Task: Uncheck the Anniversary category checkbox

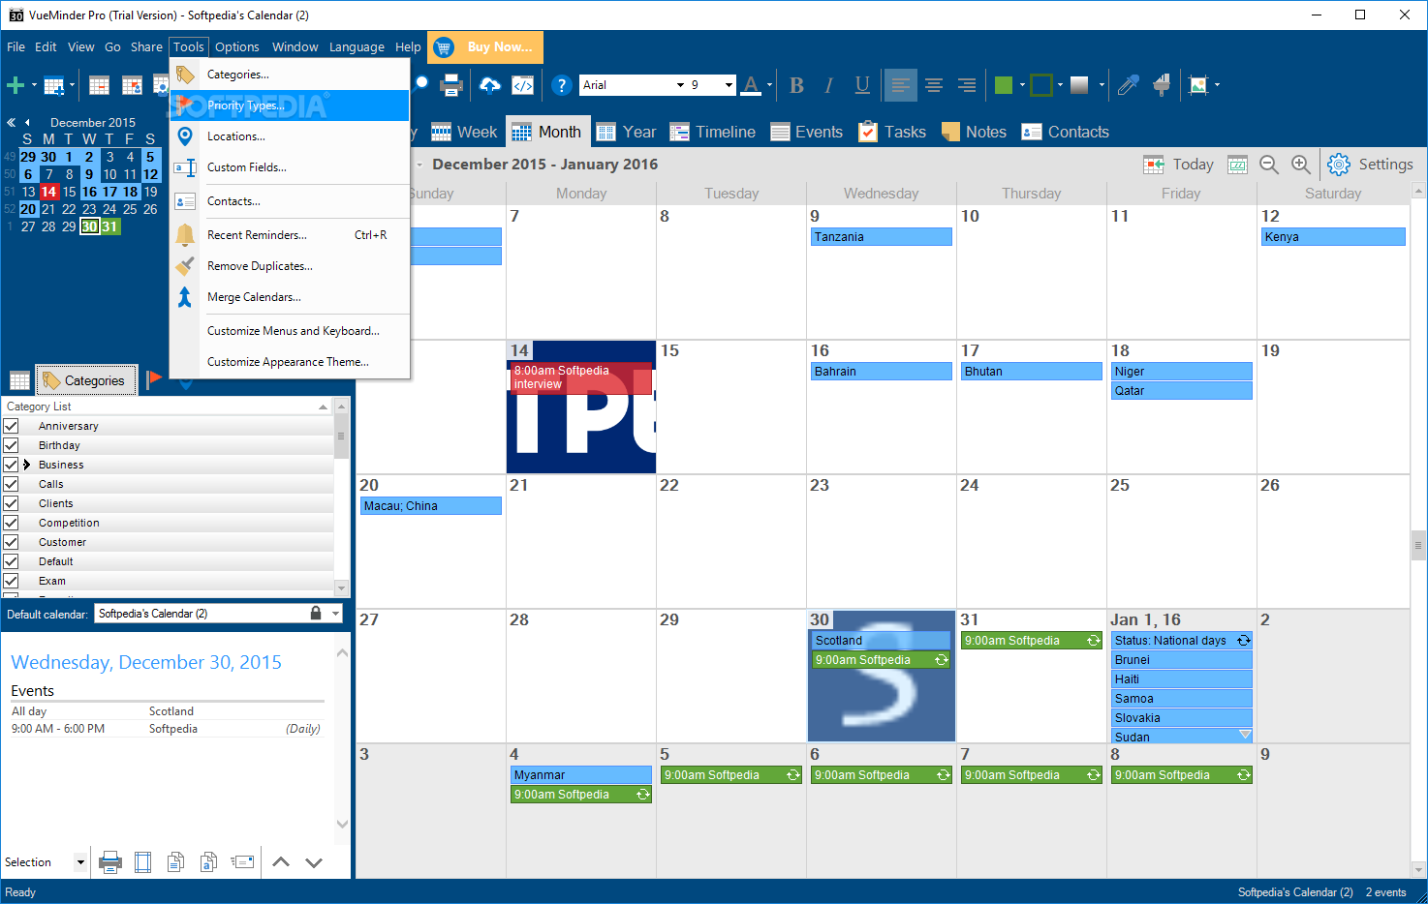Action: click(12, 426)
